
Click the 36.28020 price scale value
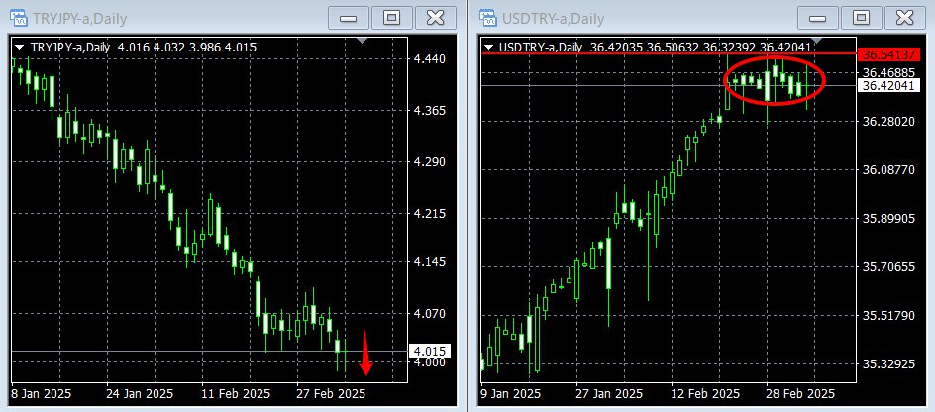pyautogui.click(x=888, y=121)
